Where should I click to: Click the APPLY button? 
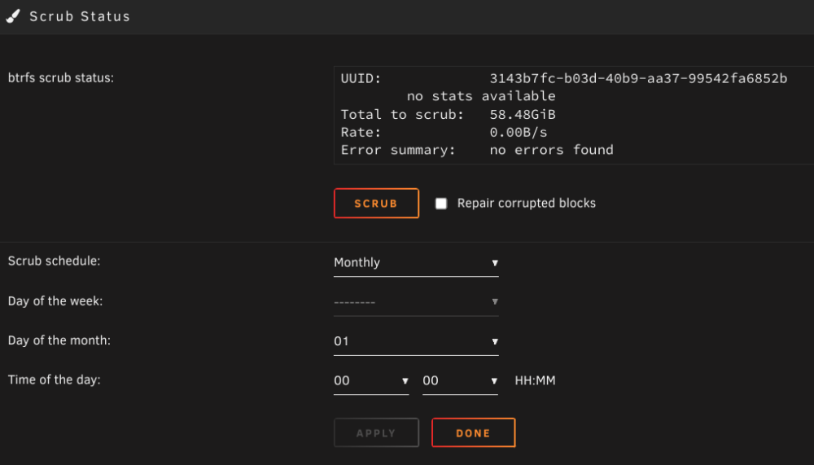tap(376, 432)
